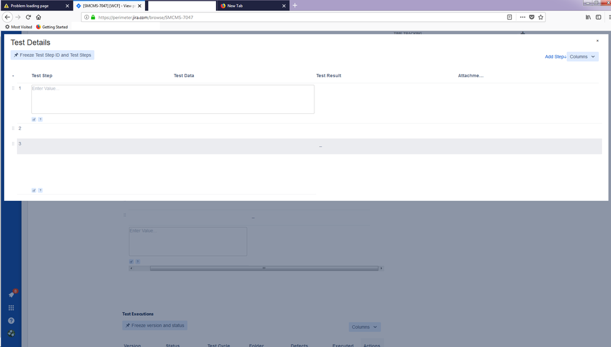Close the Test Details dialog

click(x=598, y=40)
